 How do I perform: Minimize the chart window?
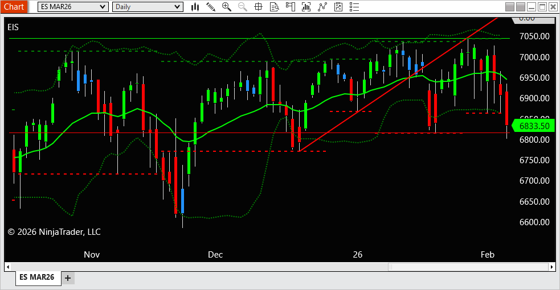pos(532,7)
